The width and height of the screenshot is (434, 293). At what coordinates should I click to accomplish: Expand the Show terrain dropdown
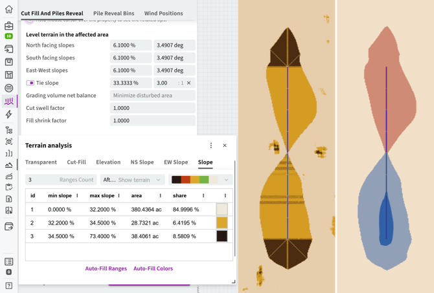pyautogui.click(x=132, y=180)
